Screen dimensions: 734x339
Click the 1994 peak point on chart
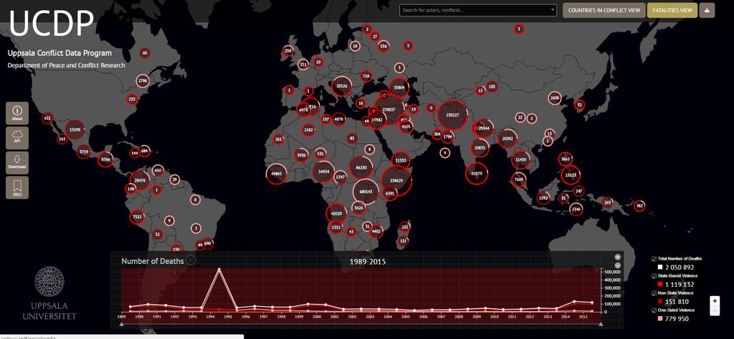tap(219, 270)
